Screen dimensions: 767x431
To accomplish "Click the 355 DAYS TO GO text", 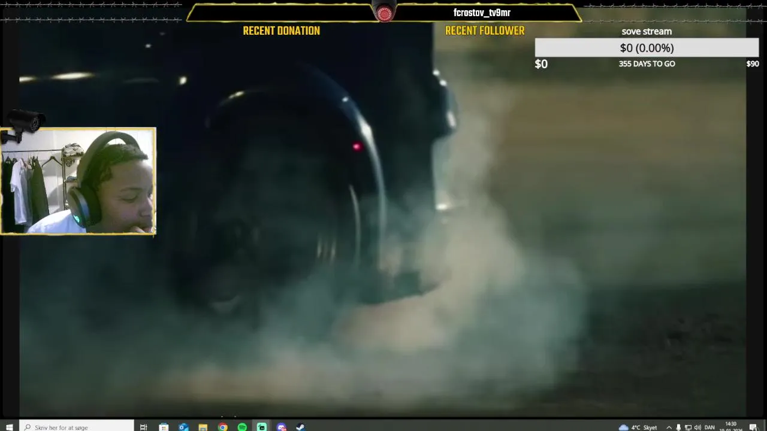I will point(647,63).
